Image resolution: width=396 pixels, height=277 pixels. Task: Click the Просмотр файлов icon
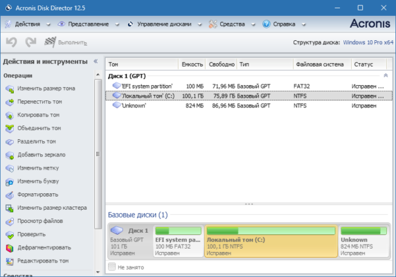point(10,221)
